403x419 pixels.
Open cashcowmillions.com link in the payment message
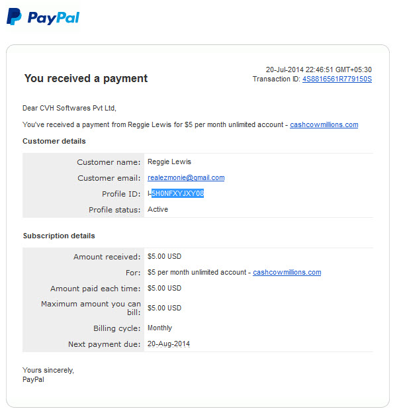[324, 124]
